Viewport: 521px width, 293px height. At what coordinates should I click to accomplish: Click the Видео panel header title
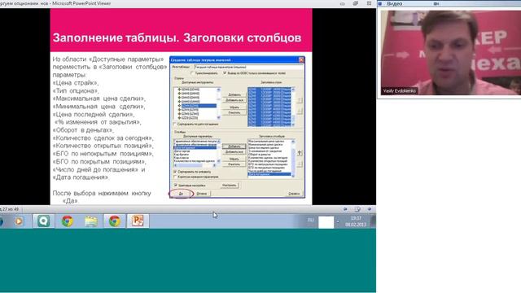pos(394,3)
